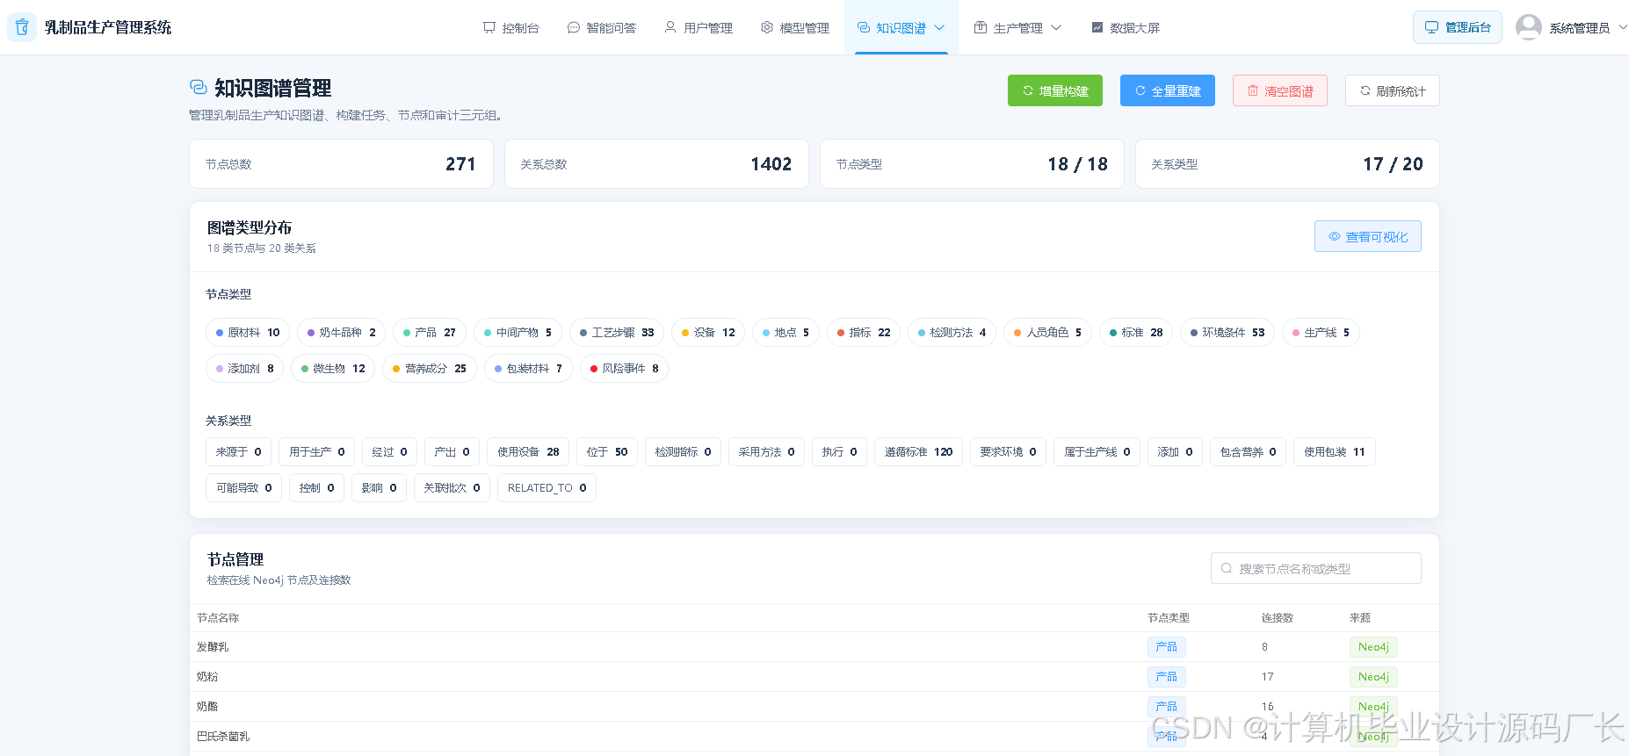This screenshot has height=756, width=1629.
Task: Click the 节点总数 271 stat card
Action: [341, 164]
